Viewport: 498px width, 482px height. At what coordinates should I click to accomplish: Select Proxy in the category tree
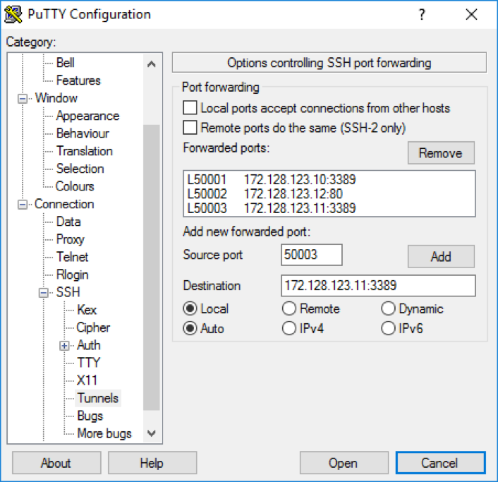pos(71,239)
